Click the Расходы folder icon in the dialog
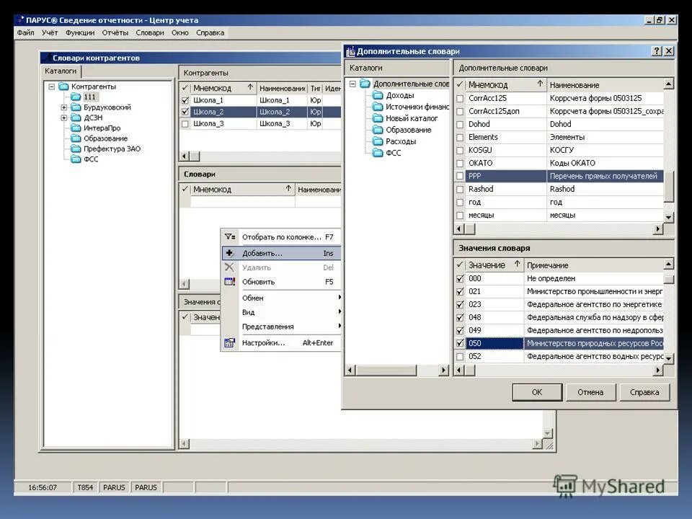 378,141
